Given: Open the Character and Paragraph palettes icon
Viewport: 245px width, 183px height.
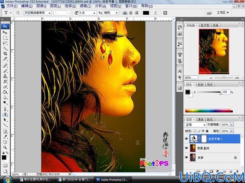Looking at the screenshot, I should [165, 13].
